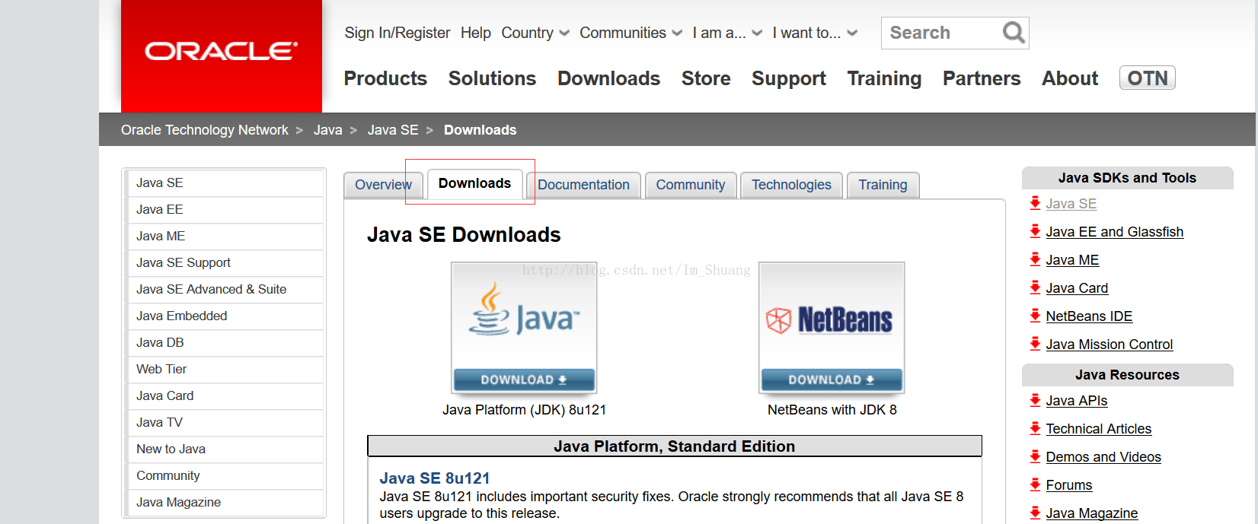The height and width of the screenshot is (524, 1258).
Task: Switch to the Overview tab
Action: pos(383,185)
